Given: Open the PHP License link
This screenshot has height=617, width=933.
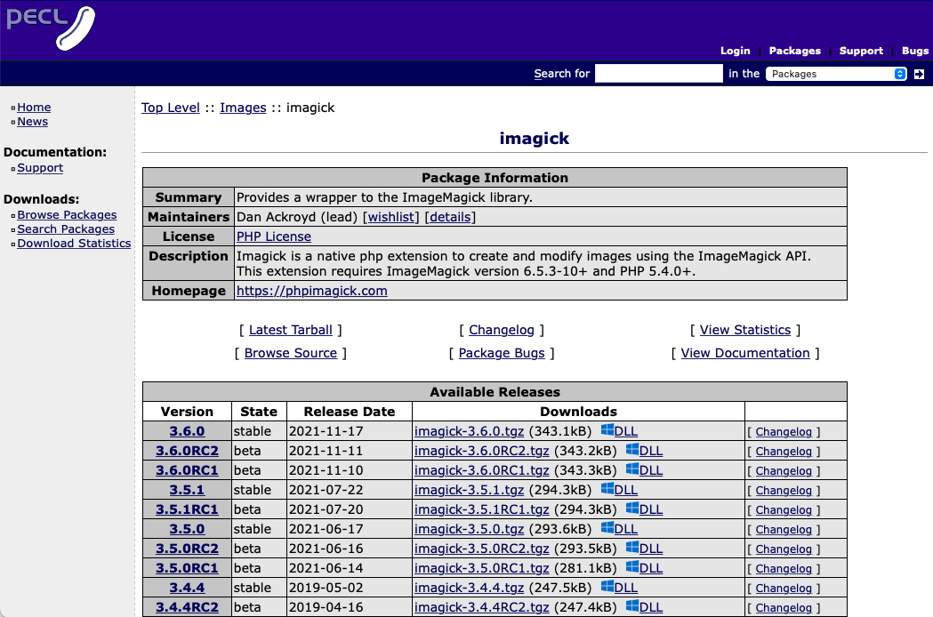Looking at the screenshot, I should coord(274,236).
